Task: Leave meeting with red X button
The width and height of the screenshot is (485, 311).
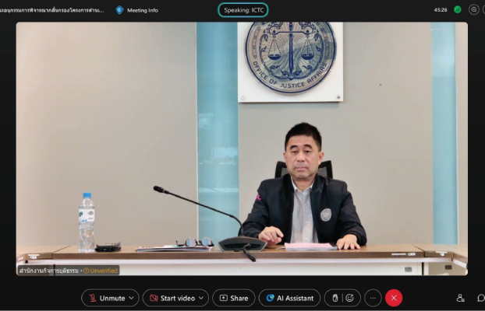Action: pyautogui.click(x=394, y=298)
